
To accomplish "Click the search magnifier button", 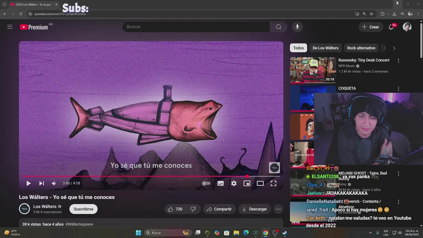I will click(x=279, y=27).
